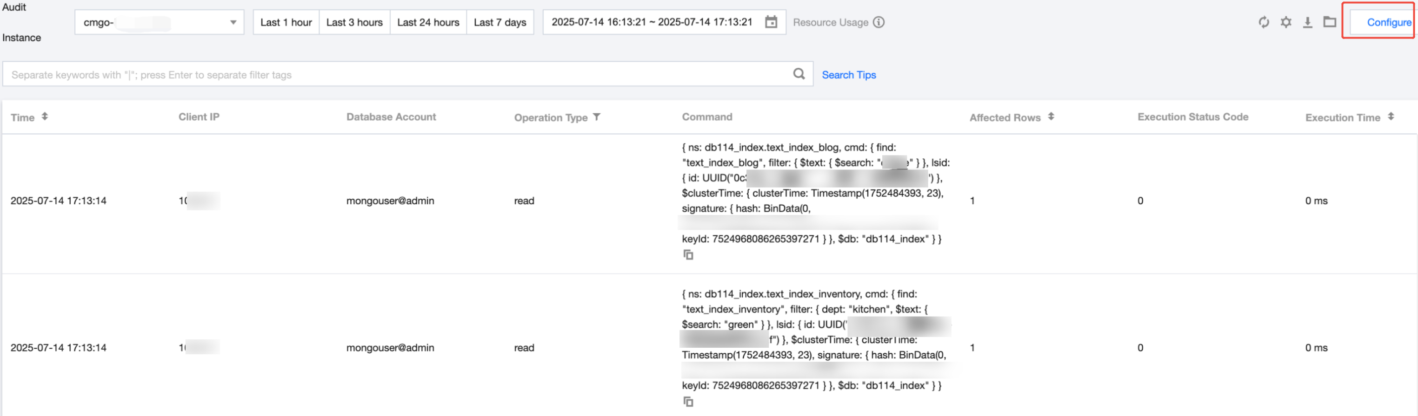Image resolution: width=1418 pixels, height=416 pixels.
Task: Sort the table by Time
Action: pyautogui.click(x=45, y=117)
